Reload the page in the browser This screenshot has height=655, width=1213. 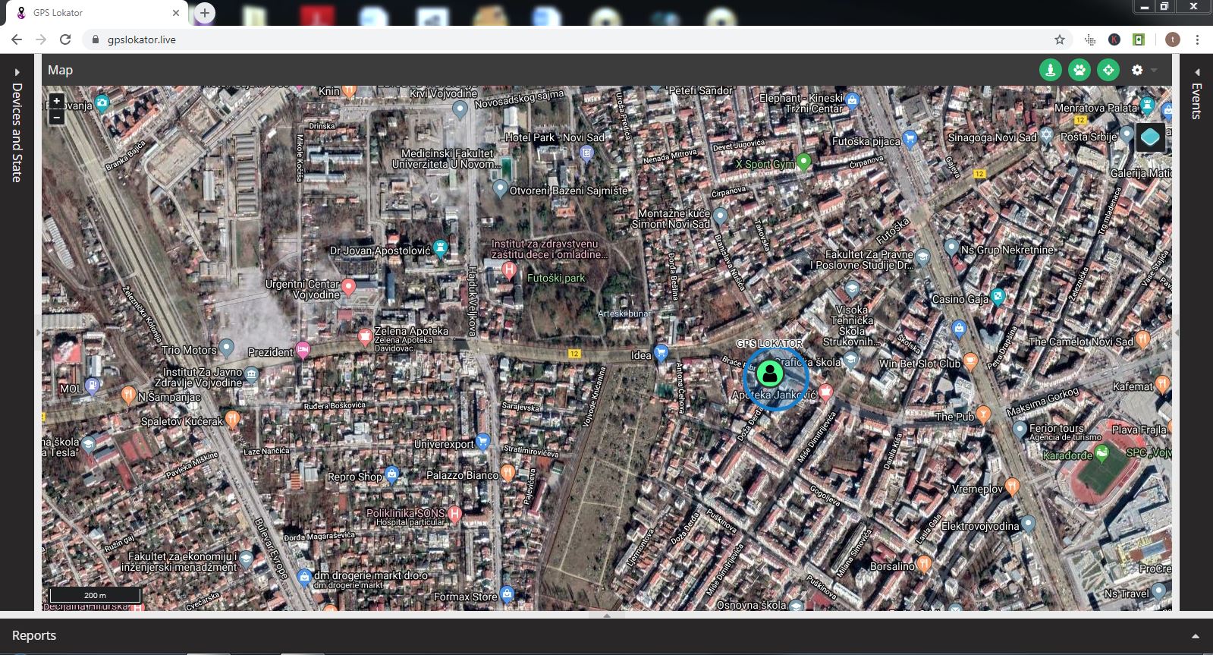[65, 39]
